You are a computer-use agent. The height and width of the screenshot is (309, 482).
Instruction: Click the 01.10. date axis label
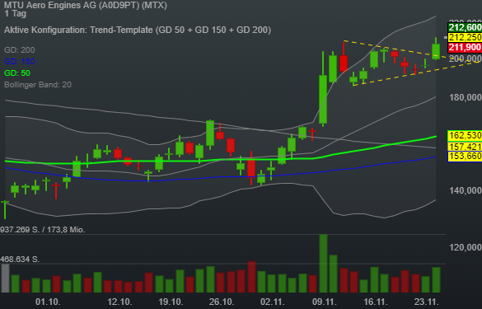pos(48,302)
